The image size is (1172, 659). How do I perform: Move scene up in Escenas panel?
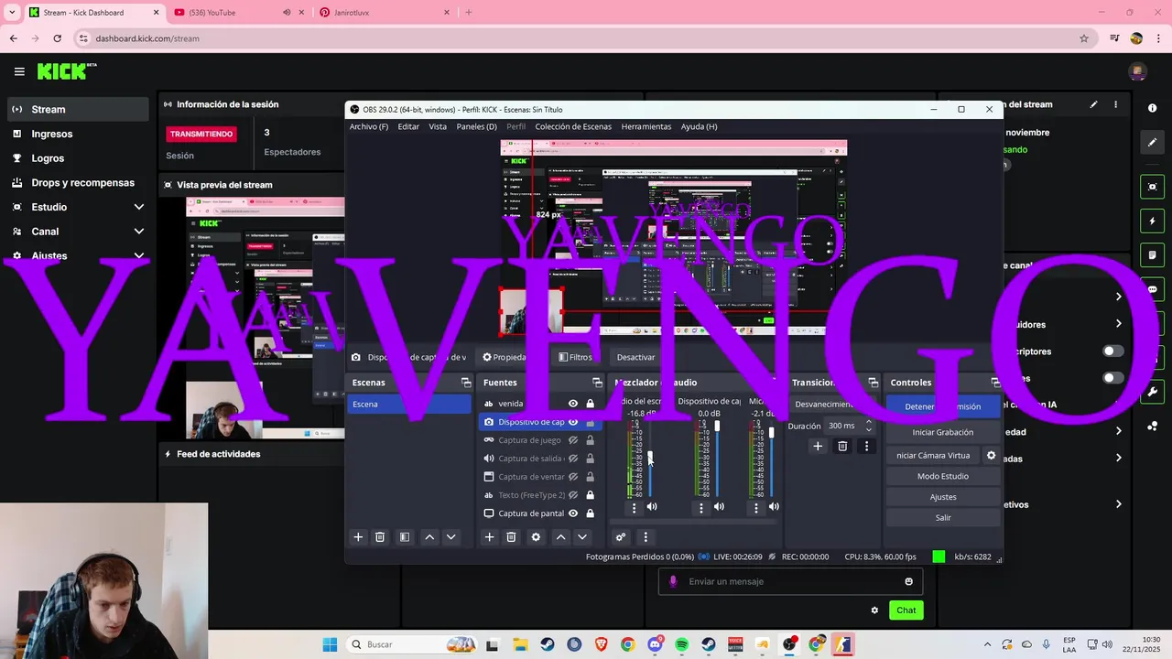pos(429,537)
